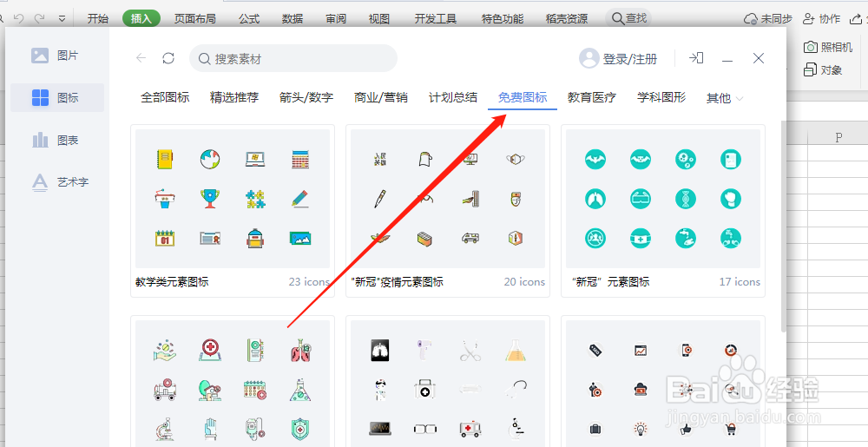This screenshot has height=447, width=868.
Task: Pick the calendar 01 icon
Action: 165,238
